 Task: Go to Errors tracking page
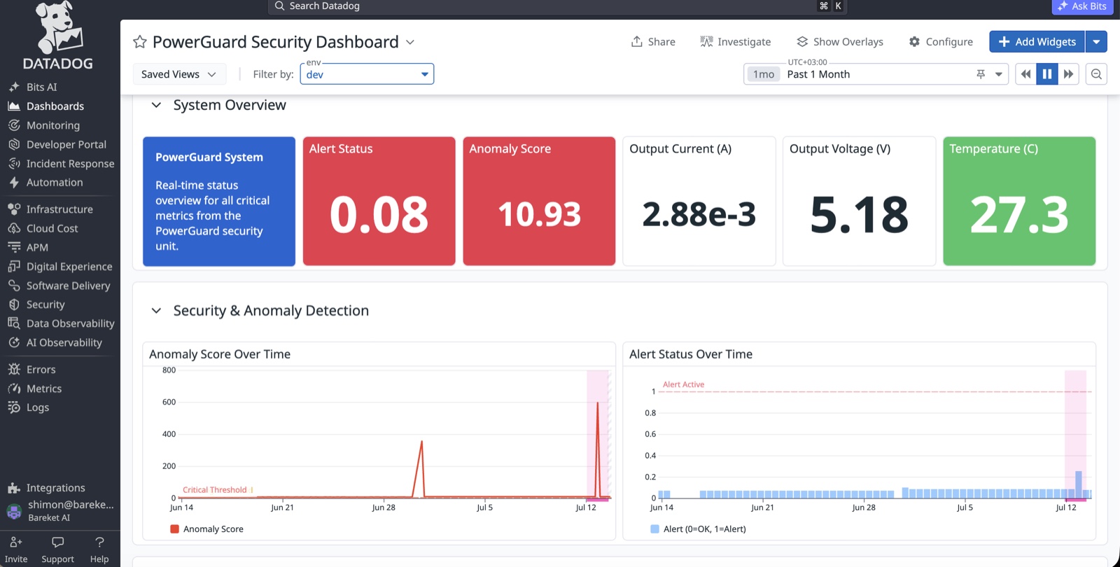click(41, 370)
